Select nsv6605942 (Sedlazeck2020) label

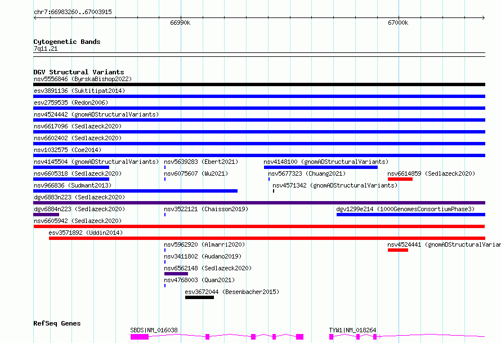tap(78, 221)
